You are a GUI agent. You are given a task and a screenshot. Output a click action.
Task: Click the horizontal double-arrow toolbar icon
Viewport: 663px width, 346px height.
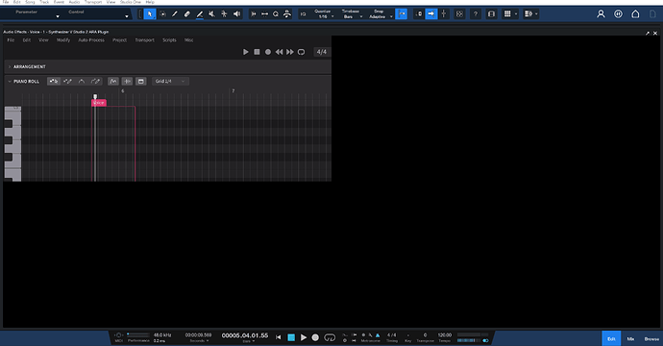click(264, 14)
